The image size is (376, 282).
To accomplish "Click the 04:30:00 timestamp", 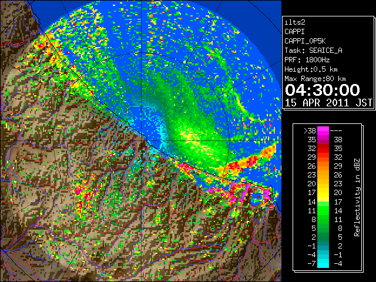I will coord(323,90).
